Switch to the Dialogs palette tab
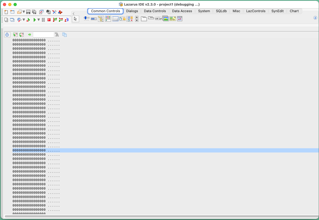 click(x=132, y=11)
